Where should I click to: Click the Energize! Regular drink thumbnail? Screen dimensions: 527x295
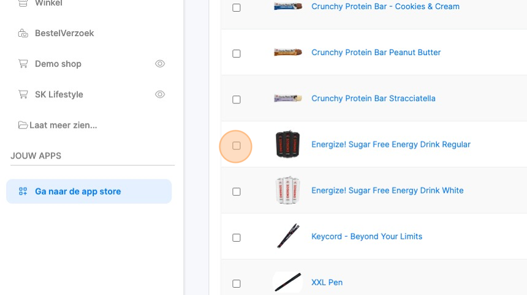(x=287, y=144)
